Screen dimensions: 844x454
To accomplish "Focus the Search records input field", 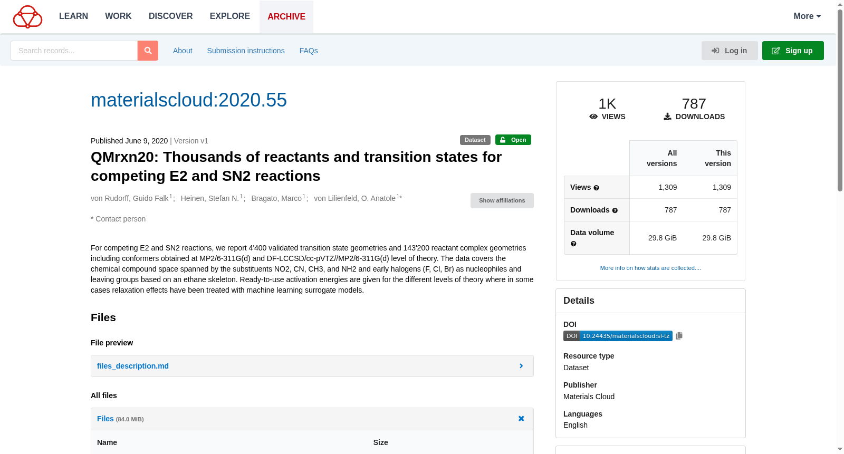I will coord(74,51).
